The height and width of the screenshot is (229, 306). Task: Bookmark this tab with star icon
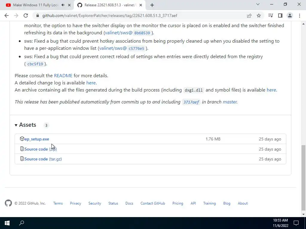click(259, 16)
